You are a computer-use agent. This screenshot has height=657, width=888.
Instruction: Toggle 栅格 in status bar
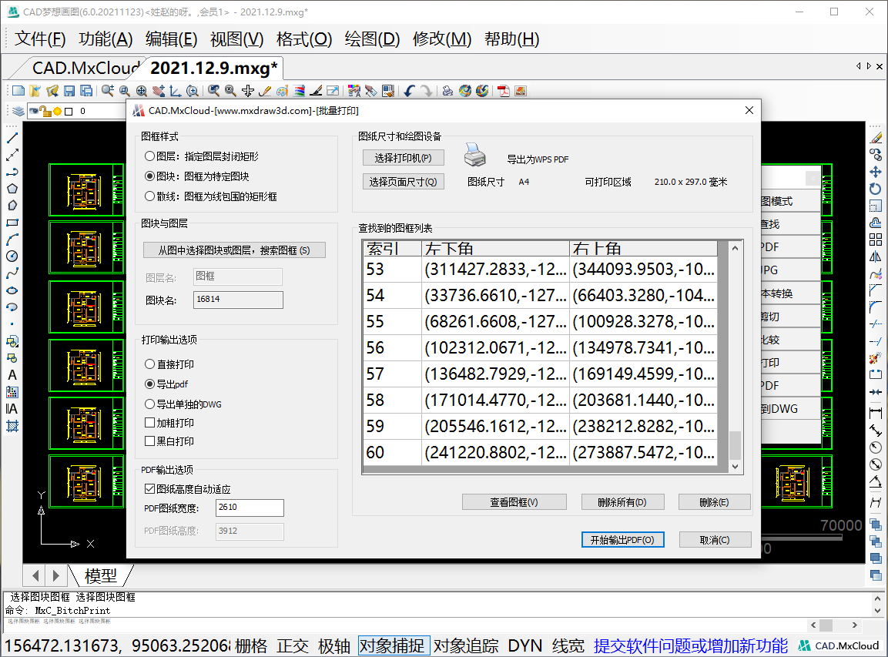[x=251, y=645]
